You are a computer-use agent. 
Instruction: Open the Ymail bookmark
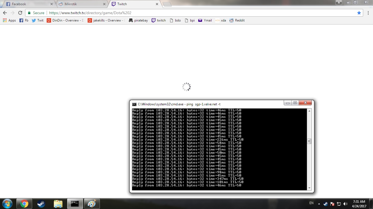[205, 20]
